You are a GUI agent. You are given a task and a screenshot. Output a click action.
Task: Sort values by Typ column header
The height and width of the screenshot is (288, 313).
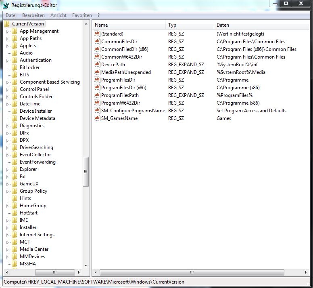coord(190,25)
